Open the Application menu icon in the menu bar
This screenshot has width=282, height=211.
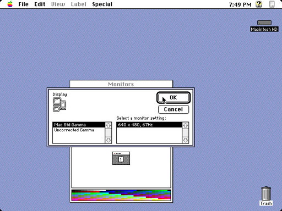click(x=272, y=4)
